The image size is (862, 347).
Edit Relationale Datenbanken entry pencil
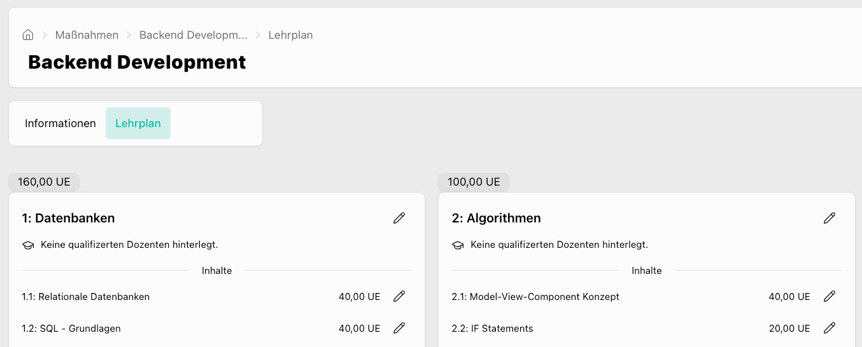coord(399,296)
